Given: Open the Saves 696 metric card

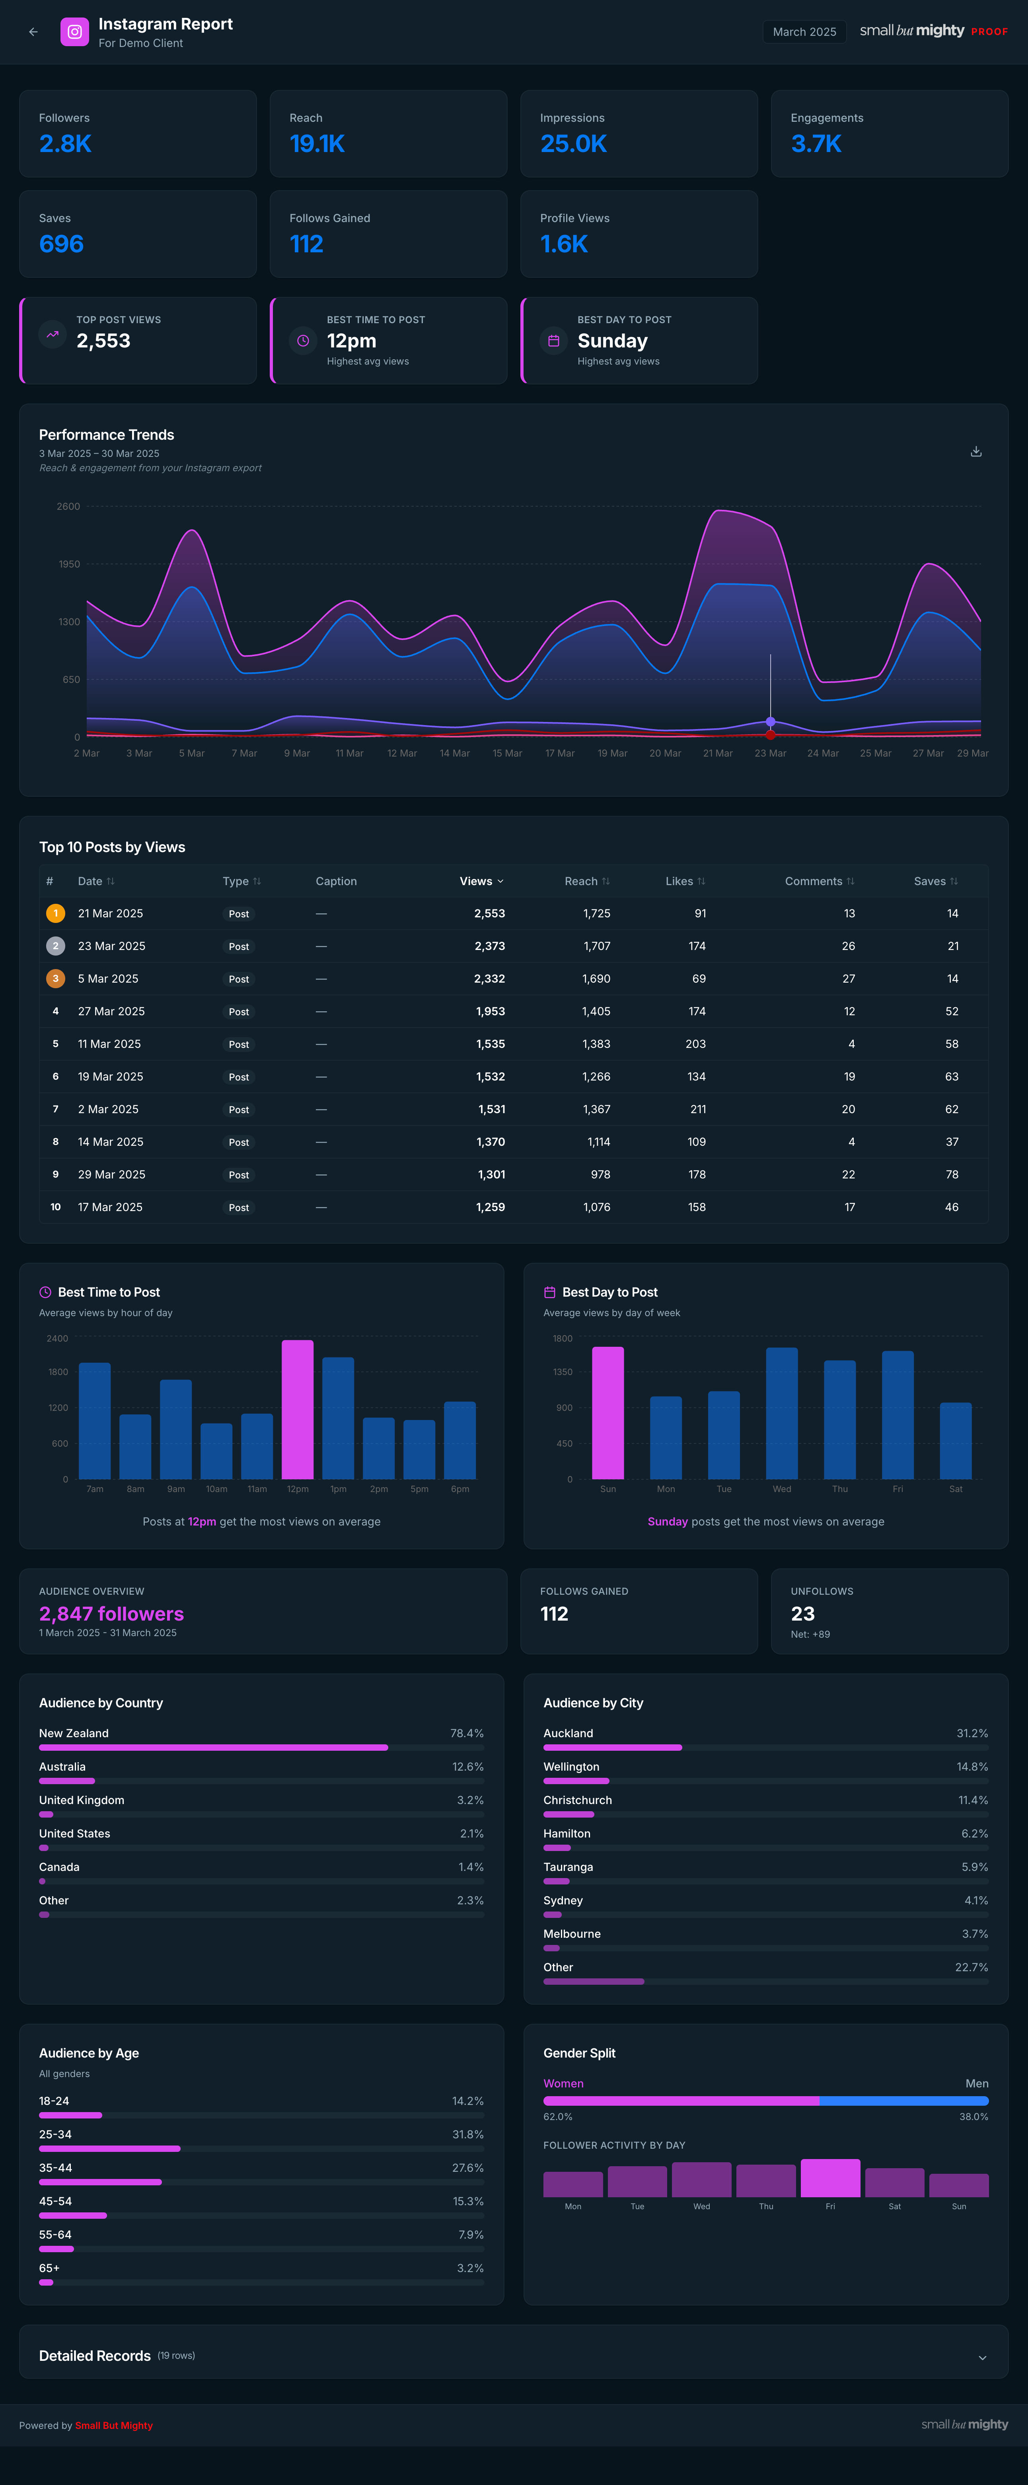Looking at the screenshot, I should (x=138, y=234).
